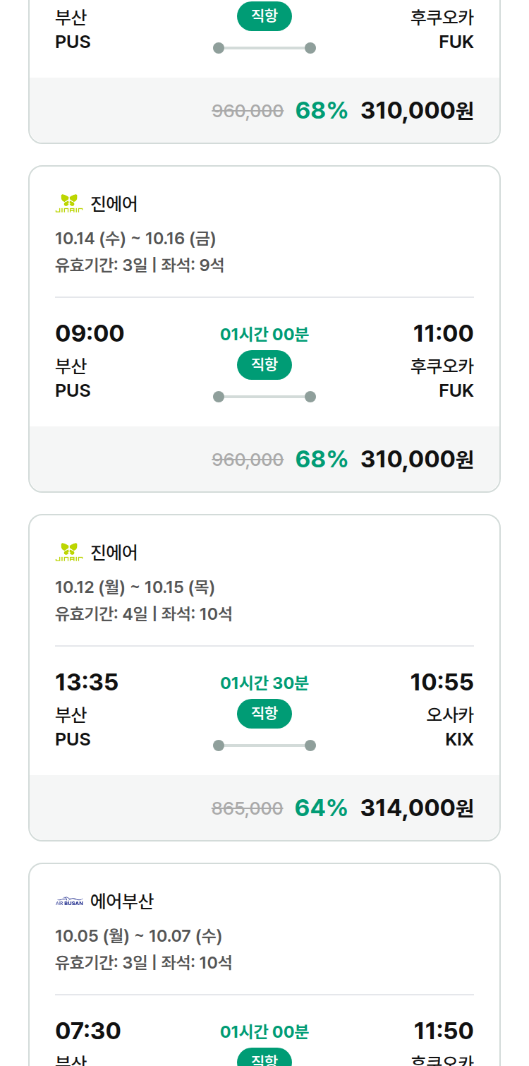The width and height of the screenshot is (529, 1066).
Task: Click the top card's 310,000원 price
Action: point(417,110)
